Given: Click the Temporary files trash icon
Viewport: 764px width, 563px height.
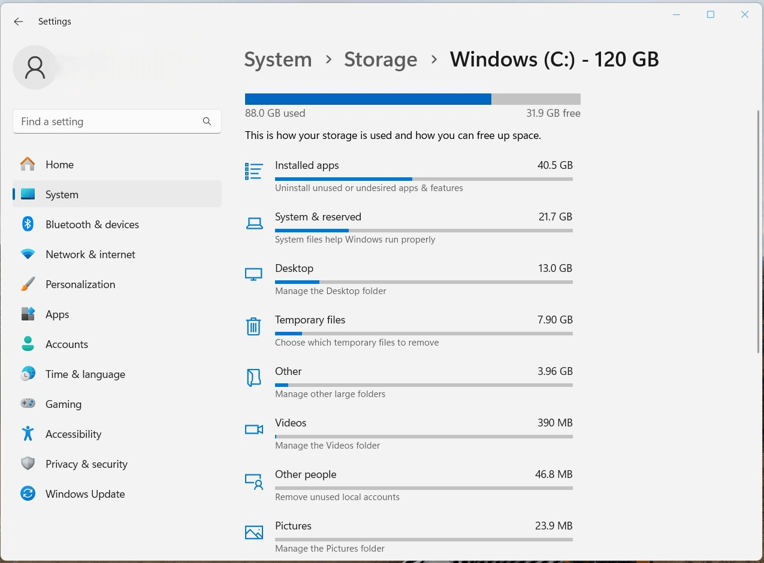Looking at the screenshot, I should 254,326.
